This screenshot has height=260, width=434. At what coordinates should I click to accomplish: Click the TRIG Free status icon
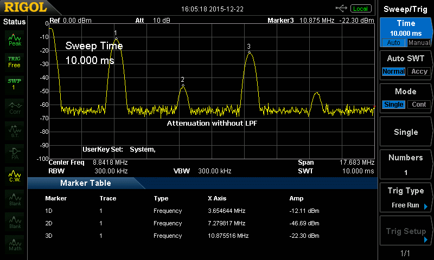[x=15, y=62]
